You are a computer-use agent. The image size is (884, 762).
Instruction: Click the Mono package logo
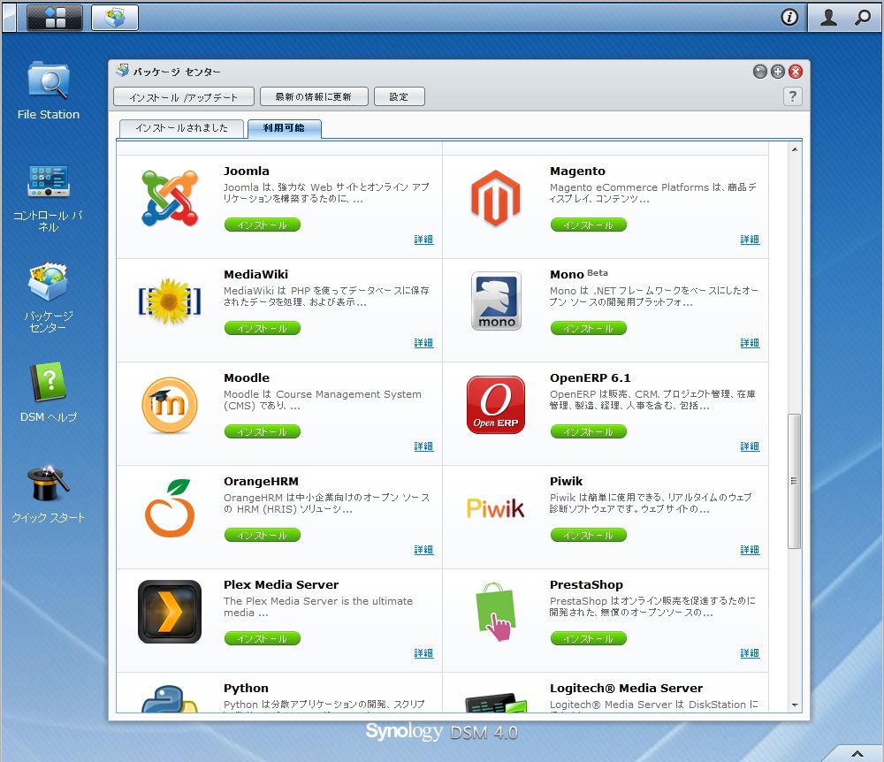click(x=496, y=301)
